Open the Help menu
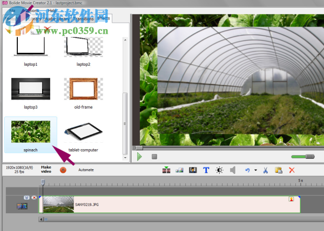This screenshot has width=324, height=231. [52, 10]
